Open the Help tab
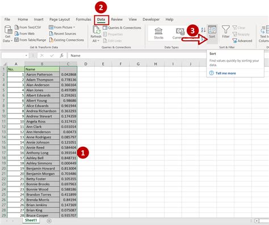 (169, 19)
